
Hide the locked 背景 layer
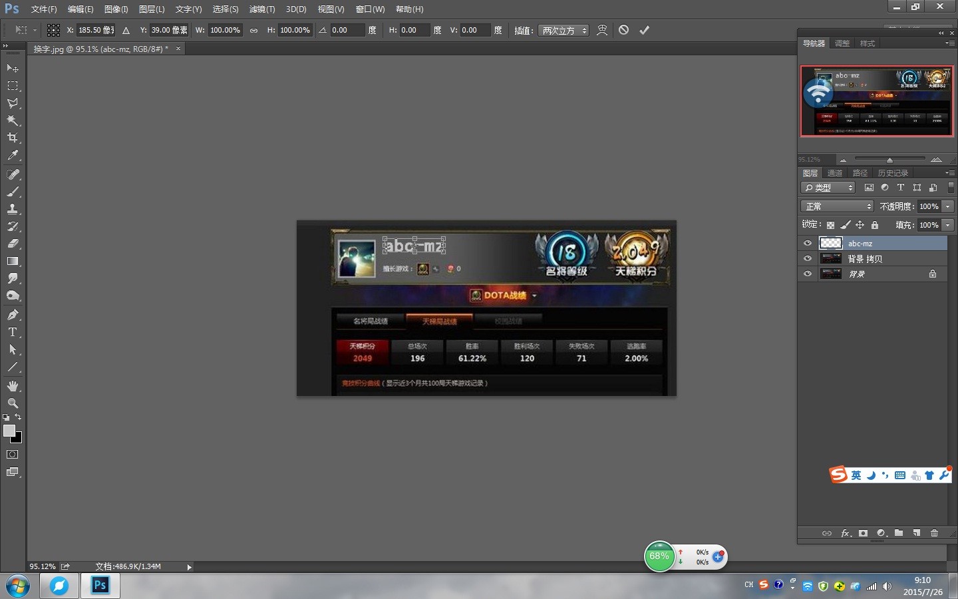[x=808, y=274]
